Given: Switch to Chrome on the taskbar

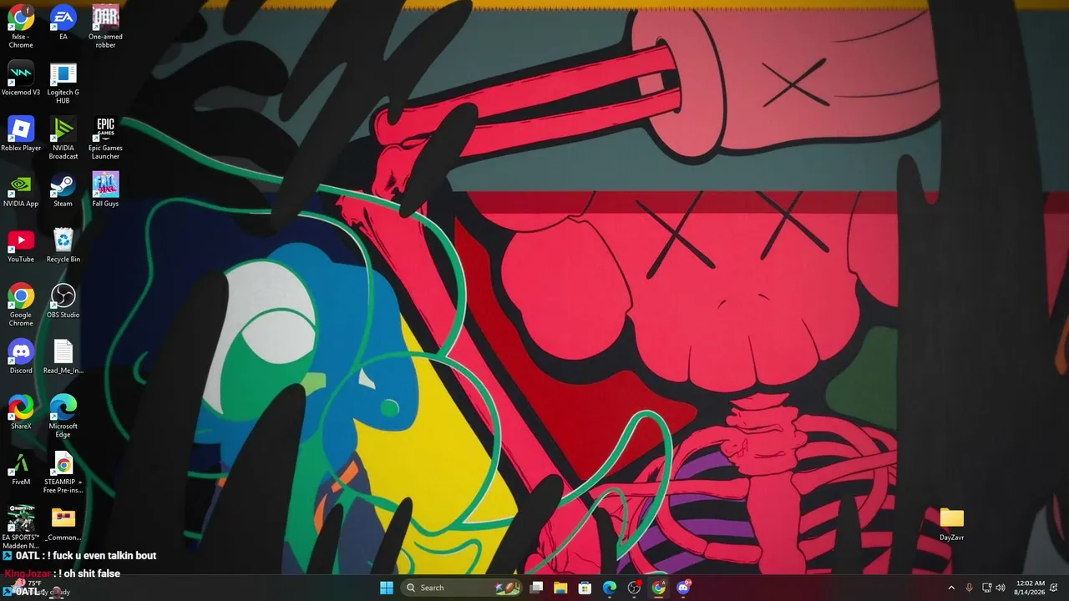Looking at the screenshot, I should point(659,588).
